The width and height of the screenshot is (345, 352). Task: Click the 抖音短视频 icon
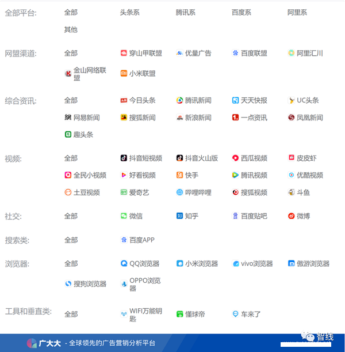(124, 158)
